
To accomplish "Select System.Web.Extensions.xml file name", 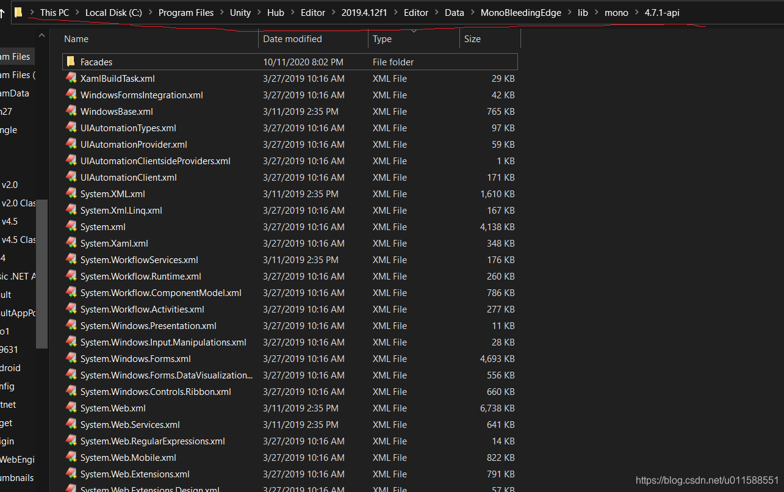I will (135, 474).
